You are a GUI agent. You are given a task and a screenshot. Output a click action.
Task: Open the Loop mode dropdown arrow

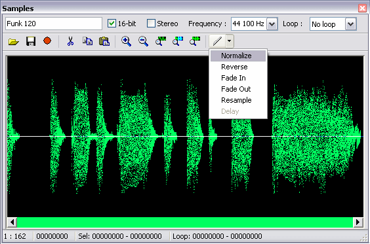coord(351,24)
